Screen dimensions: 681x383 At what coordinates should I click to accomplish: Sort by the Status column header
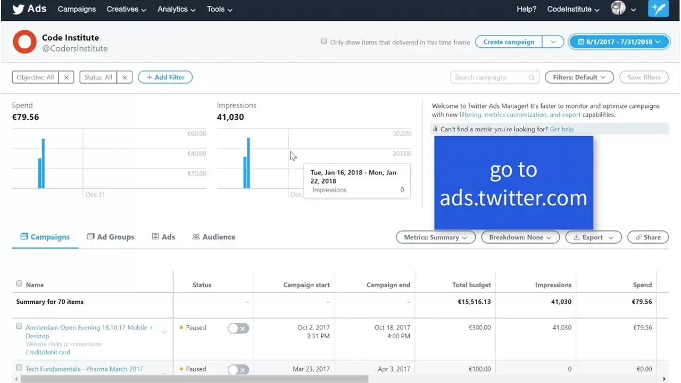coord(202,285)
